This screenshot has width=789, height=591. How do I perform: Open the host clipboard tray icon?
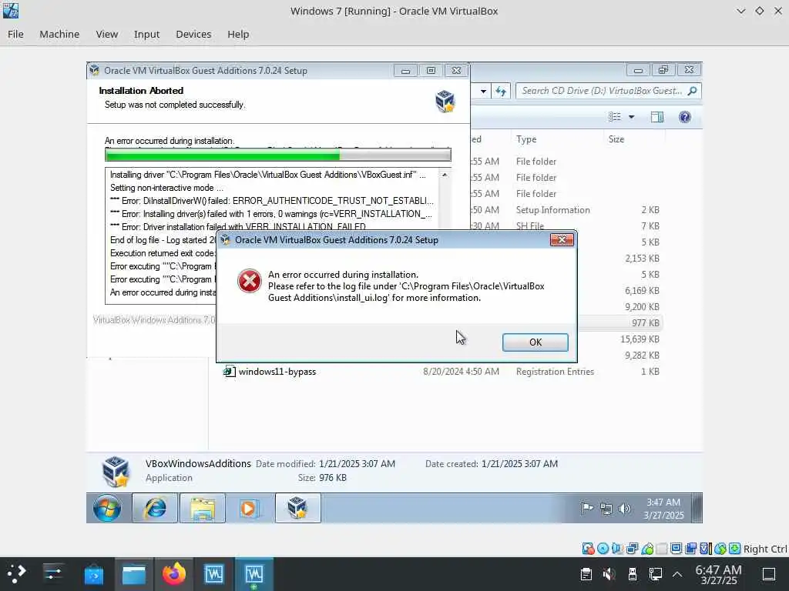(x=586, y=574)
